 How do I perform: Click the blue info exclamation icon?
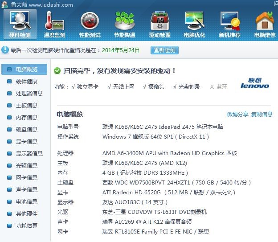click(5, 50)
